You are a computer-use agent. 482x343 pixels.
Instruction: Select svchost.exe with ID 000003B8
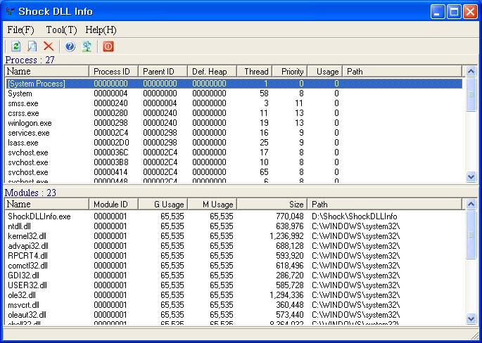(x=234, y=162)
